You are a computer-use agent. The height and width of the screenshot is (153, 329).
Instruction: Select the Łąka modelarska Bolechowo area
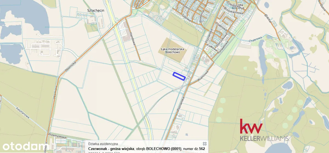(x=172, y=50)
